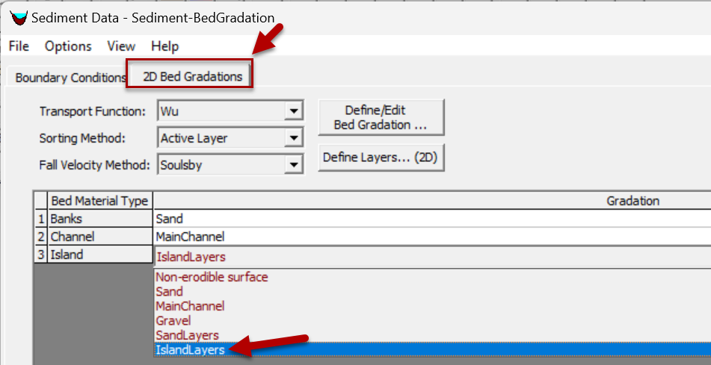This screenshot has height=365, width=711.
Task: Expand the Fall Velocity Method dropdown arrow
Action: click(x=293, y=165)
